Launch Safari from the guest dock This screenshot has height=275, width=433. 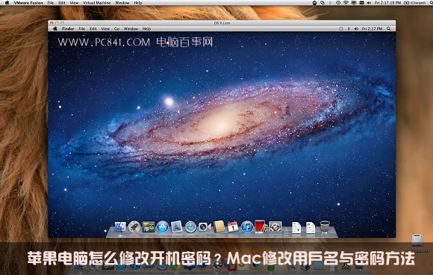[x=190, y=227]
